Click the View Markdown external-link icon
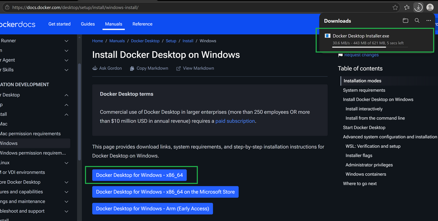Screen dimensions: 438x221 click(178, 68)
